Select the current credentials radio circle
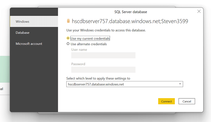211x122 pixels. (x=68, y=38)
